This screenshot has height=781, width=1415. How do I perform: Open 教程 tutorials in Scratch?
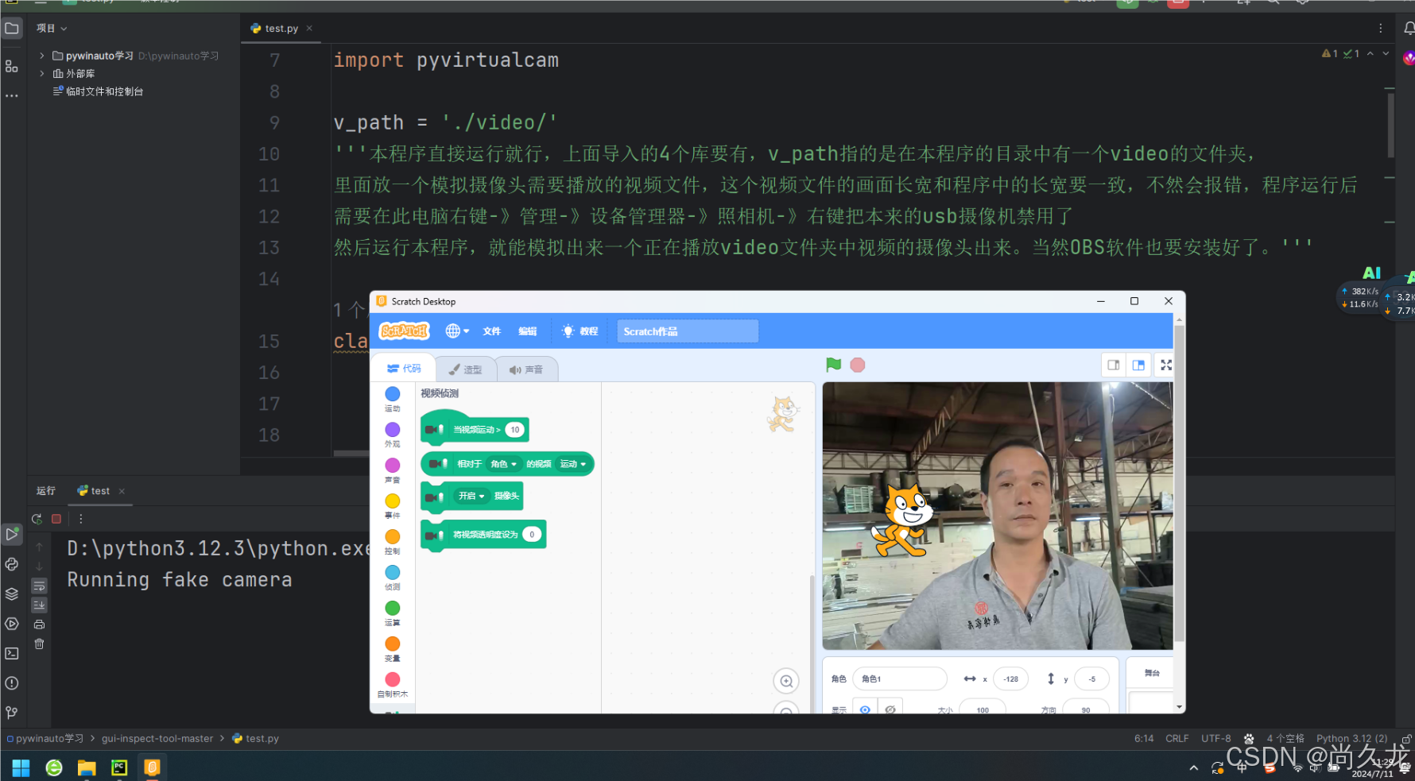[x=580, y=331]
